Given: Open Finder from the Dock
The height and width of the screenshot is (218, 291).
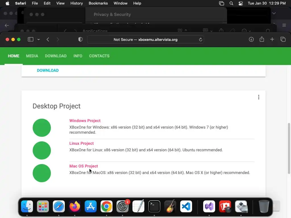Looking at the screenshot, I should point(27,206).
